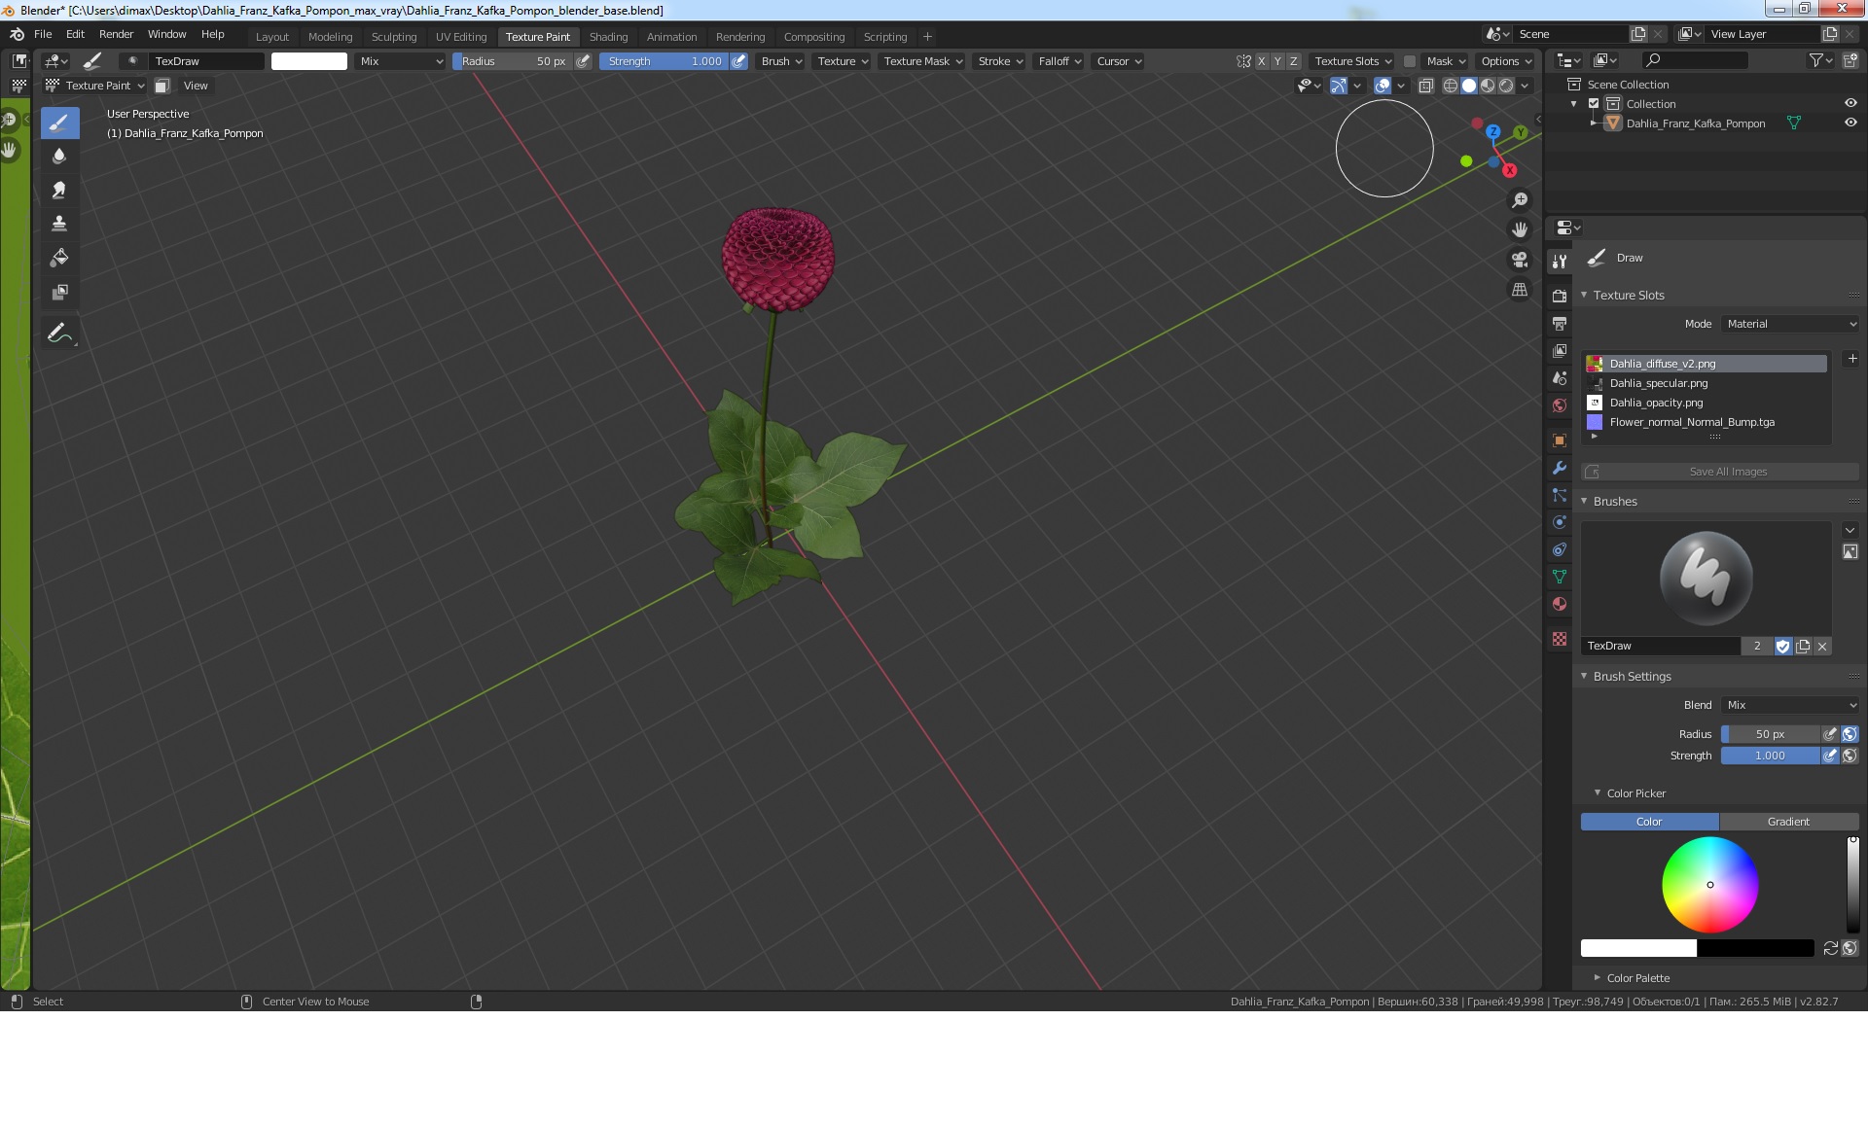
Task: Select the Fill bucket tool
Action: [x=59, y=258]
